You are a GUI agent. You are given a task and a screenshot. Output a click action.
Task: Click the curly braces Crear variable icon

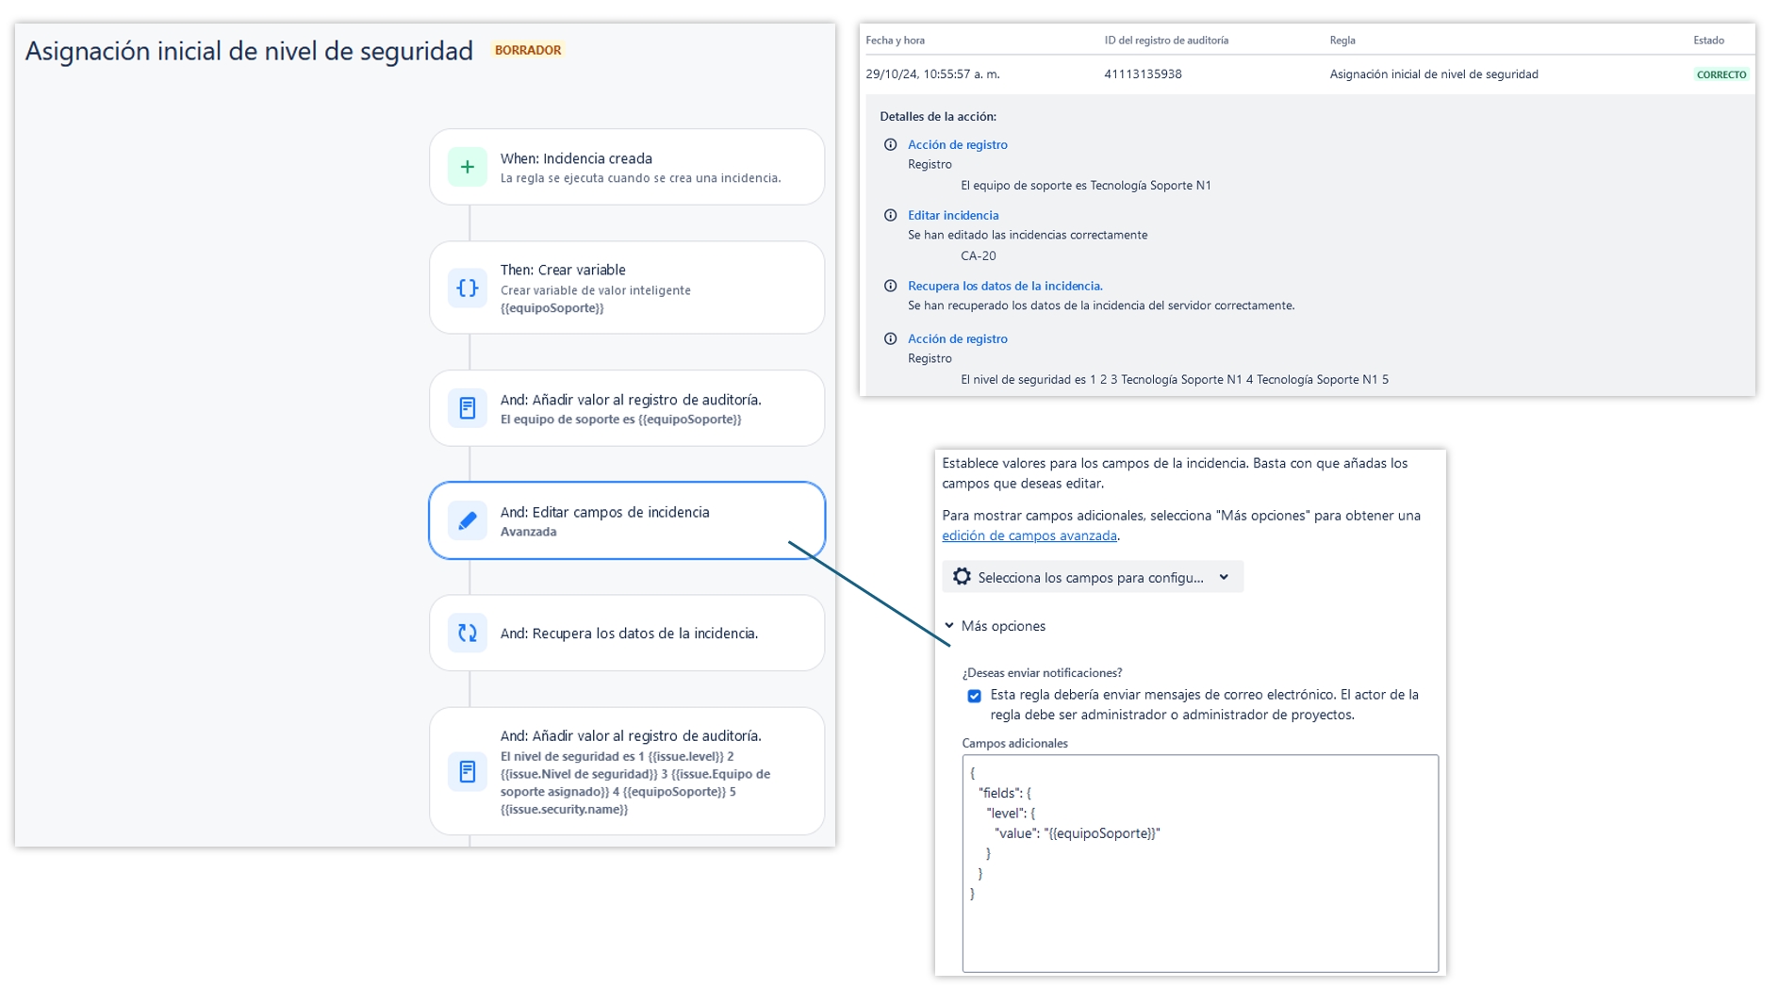pos(467,288)
